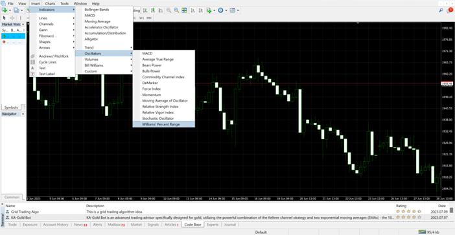Choose Stochastic Oscillator from the list

point(164,118)
